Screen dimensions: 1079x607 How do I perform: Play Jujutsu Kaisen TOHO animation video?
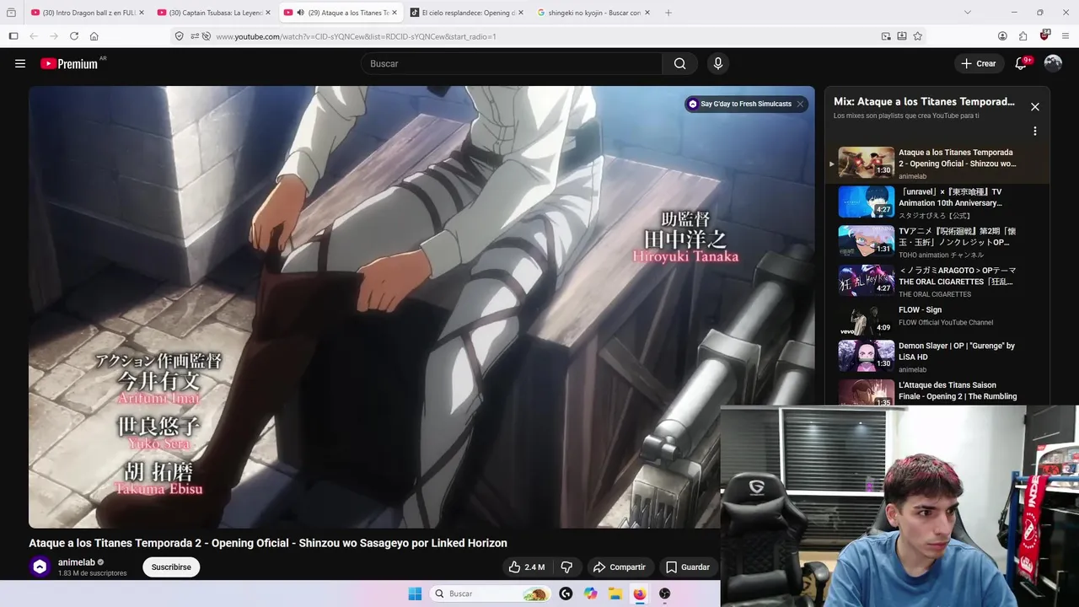pyautogui.click(x=936, y=242)
